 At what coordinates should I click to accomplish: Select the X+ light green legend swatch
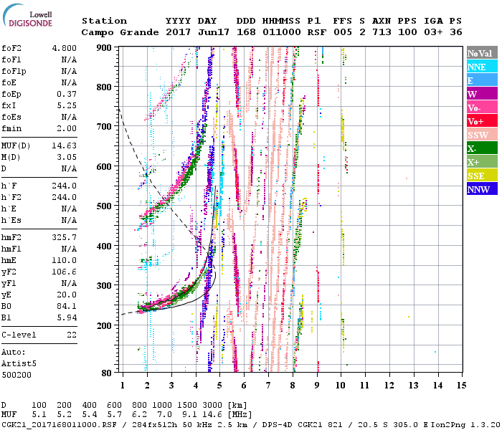tap(482, 161)
